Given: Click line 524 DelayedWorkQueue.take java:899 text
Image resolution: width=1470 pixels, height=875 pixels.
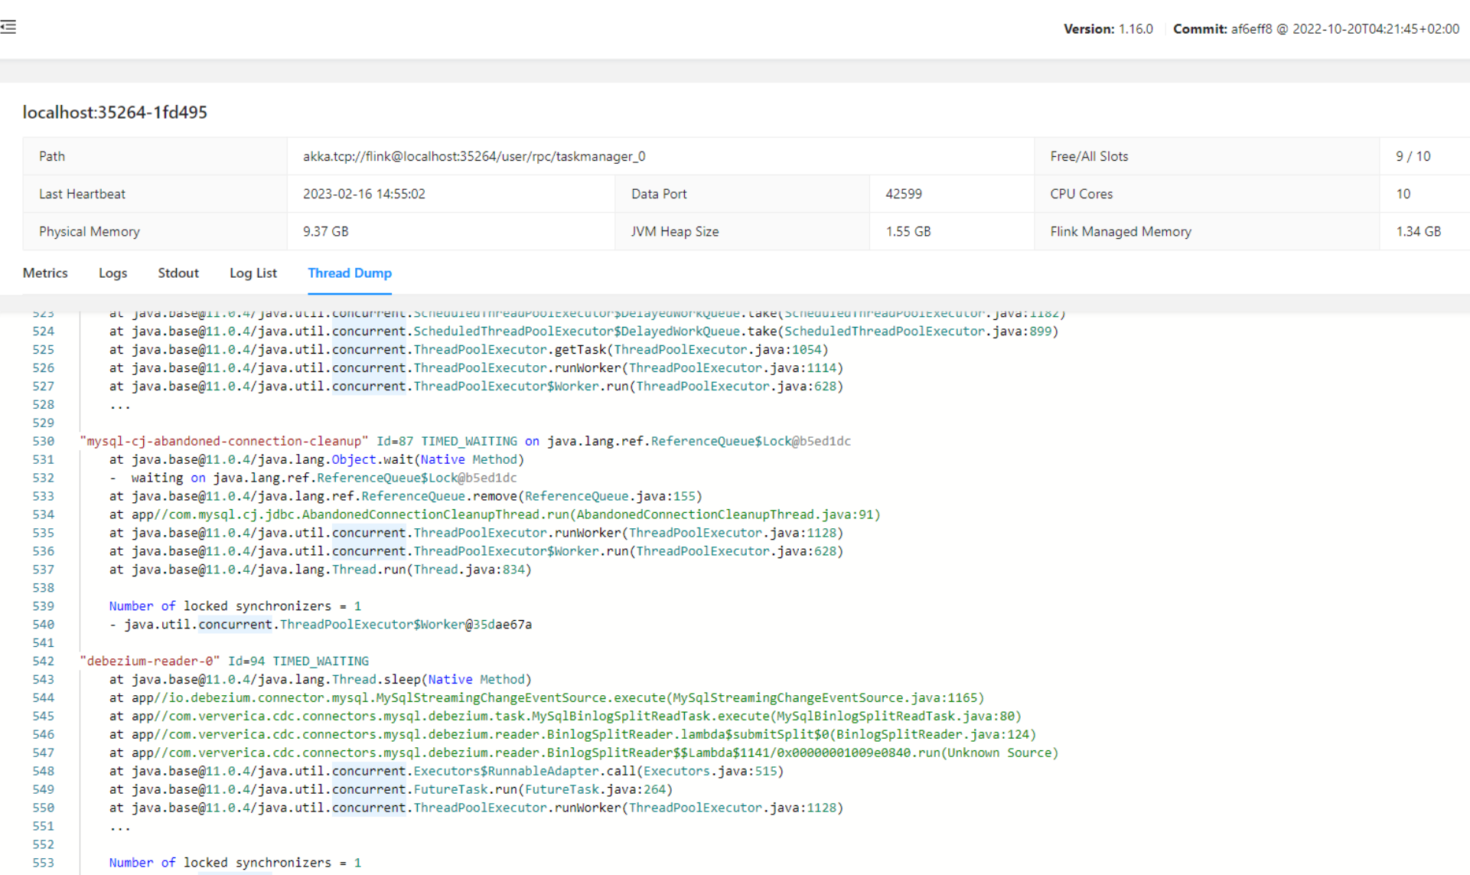Looking at the screenshot, I should coord(584,331).
